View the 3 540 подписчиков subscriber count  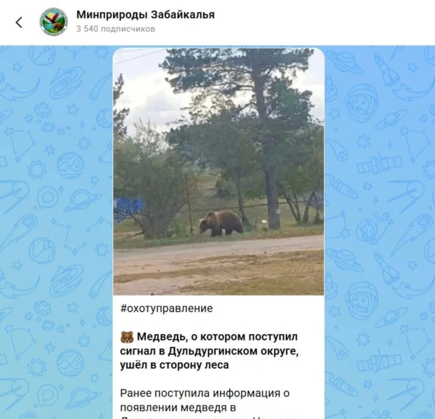[116, 29]
